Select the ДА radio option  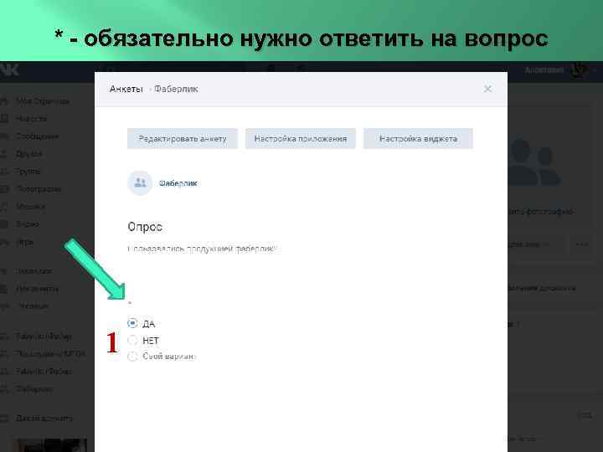coord(132,323)
